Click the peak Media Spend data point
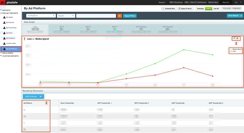This screenshot has width=244, height=133. coord(184,50)
